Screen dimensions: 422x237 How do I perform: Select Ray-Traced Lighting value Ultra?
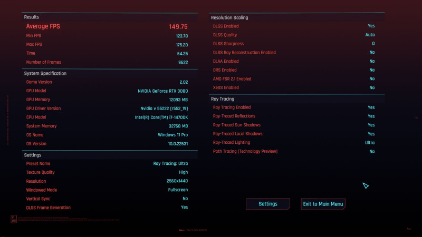click(x=370, y=143)
